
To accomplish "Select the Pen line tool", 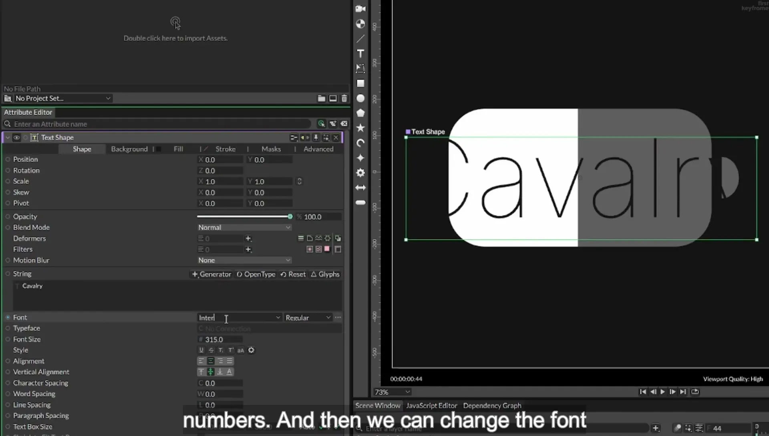I will [360, 39].
